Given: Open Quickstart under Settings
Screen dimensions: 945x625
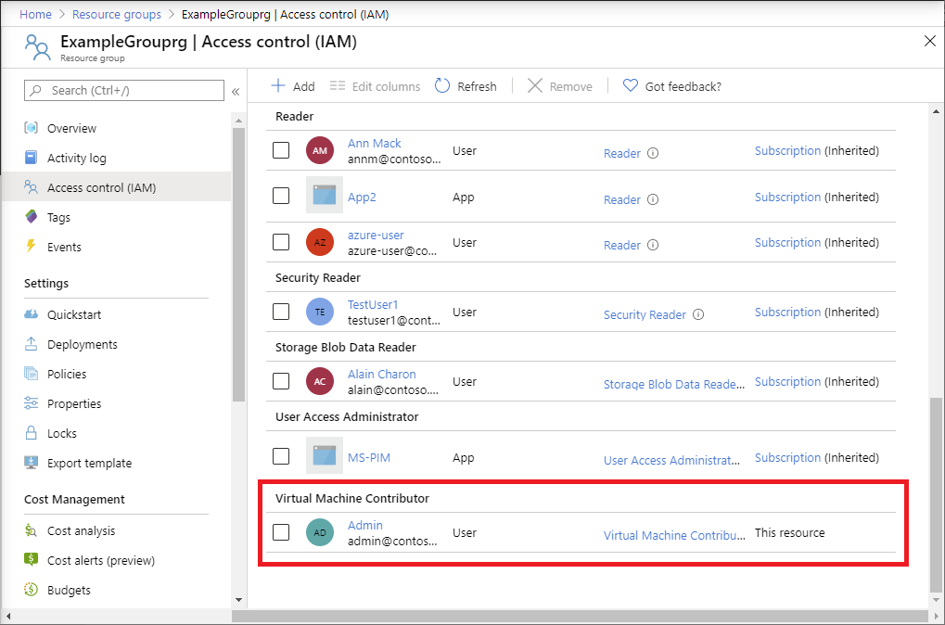Looking at the screenshot, I should tap(74, 314).
